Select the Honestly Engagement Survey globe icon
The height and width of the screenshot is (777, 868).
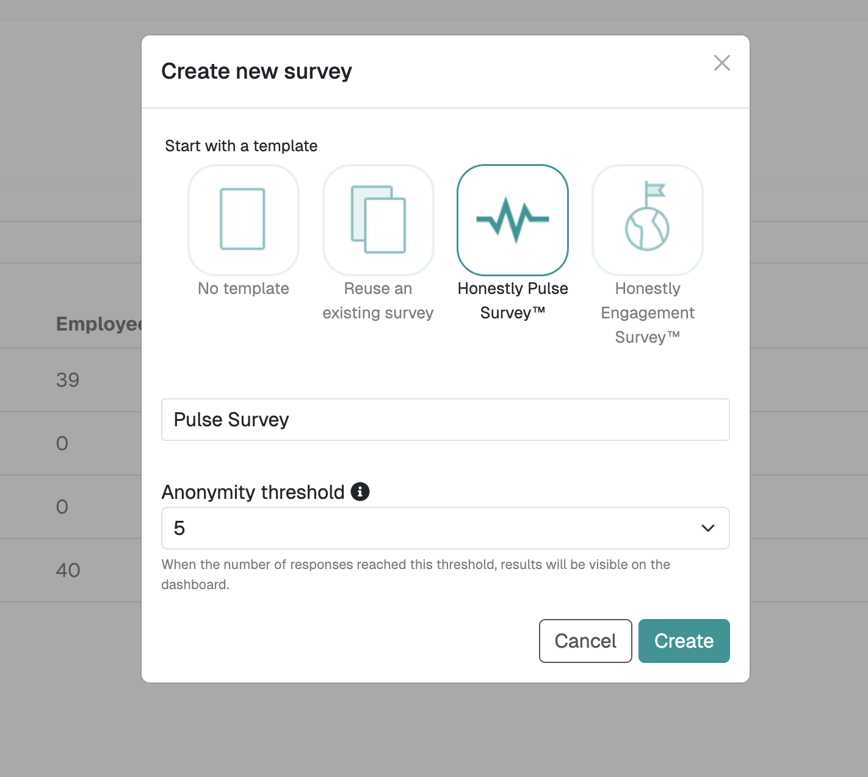pyautogui.click(x=647, y=220)
